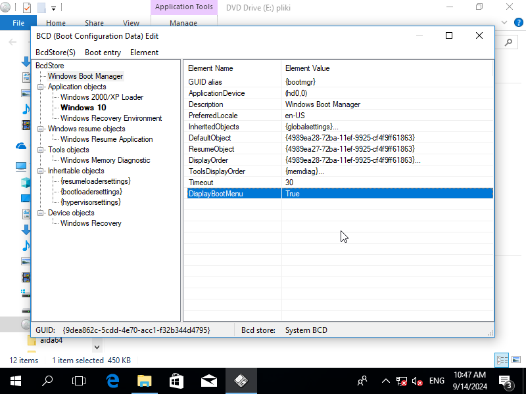Select the PreferredLocale row

click(340, 116)
